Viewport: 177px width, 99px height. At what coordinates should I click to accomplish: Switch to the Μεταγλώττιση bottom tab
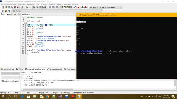tap(8, 69)
